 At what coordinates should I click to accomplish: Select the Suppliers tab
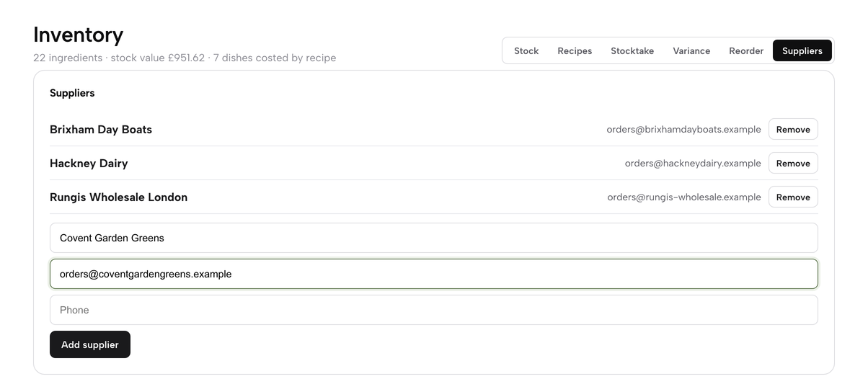point(802,50)
